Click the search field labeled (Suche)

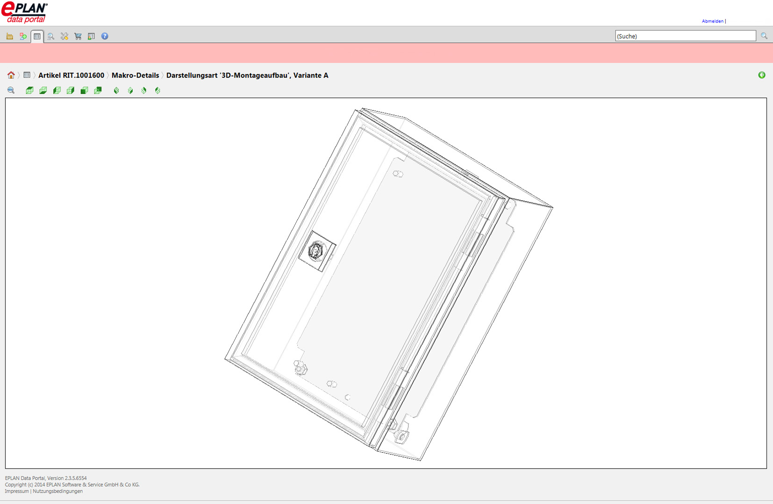tap(686, 36)
